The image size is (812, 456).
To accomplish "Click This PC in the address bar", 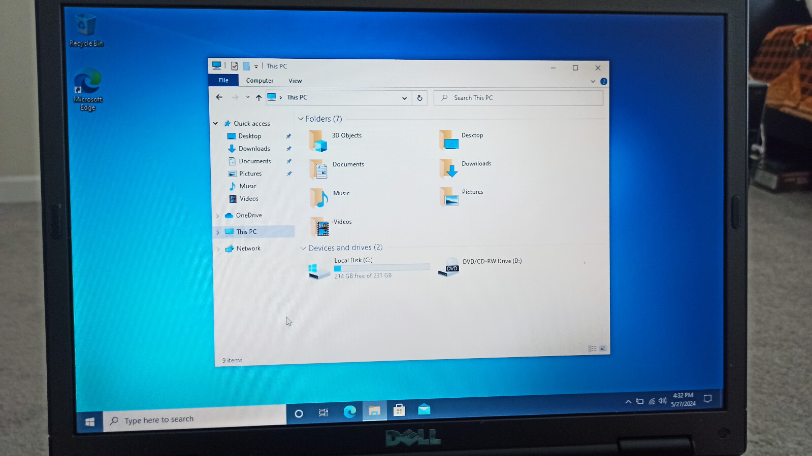I will [297, 97].
